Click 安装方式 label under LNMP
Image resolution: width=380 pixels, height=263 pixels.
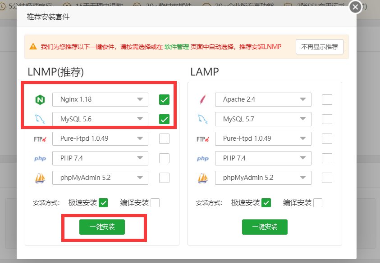coord(46,203)
